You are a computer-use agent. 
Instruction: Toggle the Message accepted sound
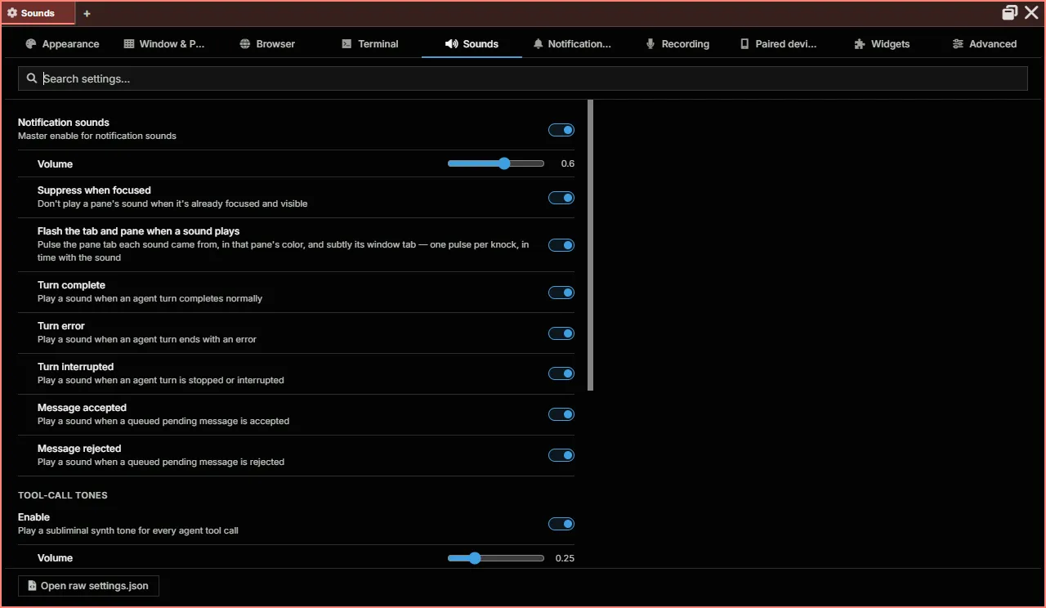point(561,414)
